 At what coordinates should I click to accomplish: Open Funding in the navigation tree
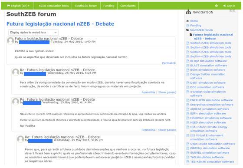[196, 26]
